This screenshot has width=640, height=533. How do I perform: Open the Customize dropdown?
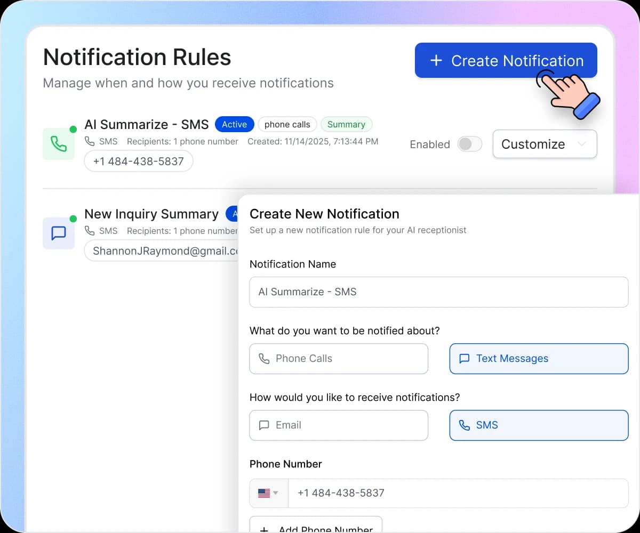[x=545, y=144]
